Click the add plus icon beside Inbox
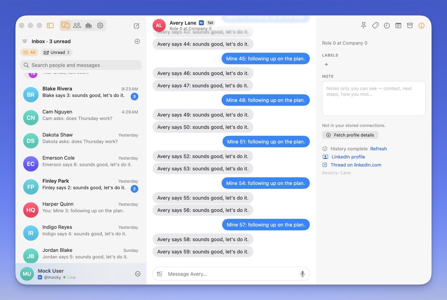The width and height of the screenshot is (447, 300). point(137,41)
